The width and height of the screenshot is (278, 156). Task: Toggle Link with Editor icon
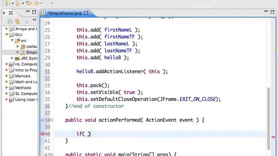tap(17, 22)
